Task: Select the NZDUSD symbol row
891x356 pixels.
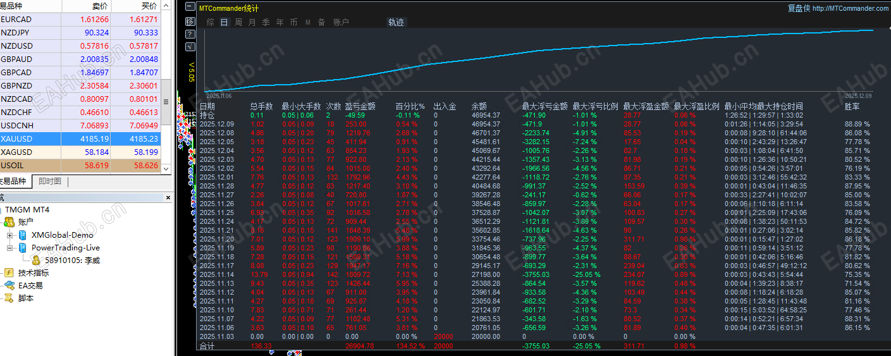Action: [x=80, y=46]
